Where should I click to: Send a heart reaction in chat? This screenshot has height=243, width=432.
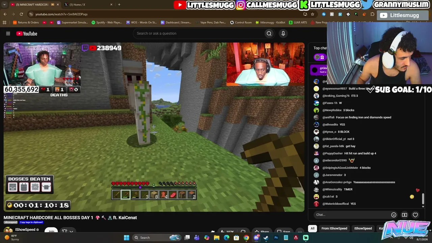click(415, 215)
